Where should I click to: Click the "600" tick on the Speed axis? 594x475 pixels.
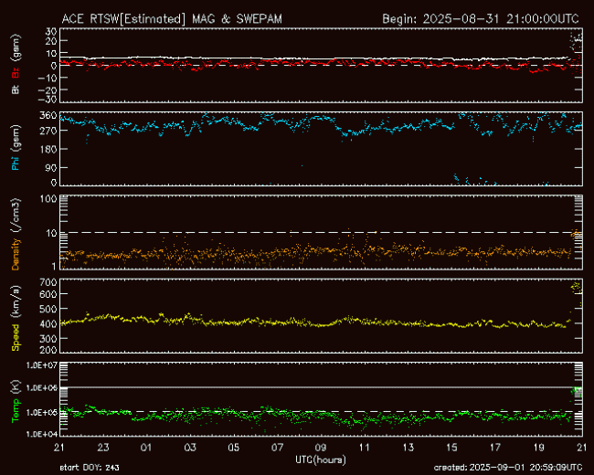[x=48, y=294]
